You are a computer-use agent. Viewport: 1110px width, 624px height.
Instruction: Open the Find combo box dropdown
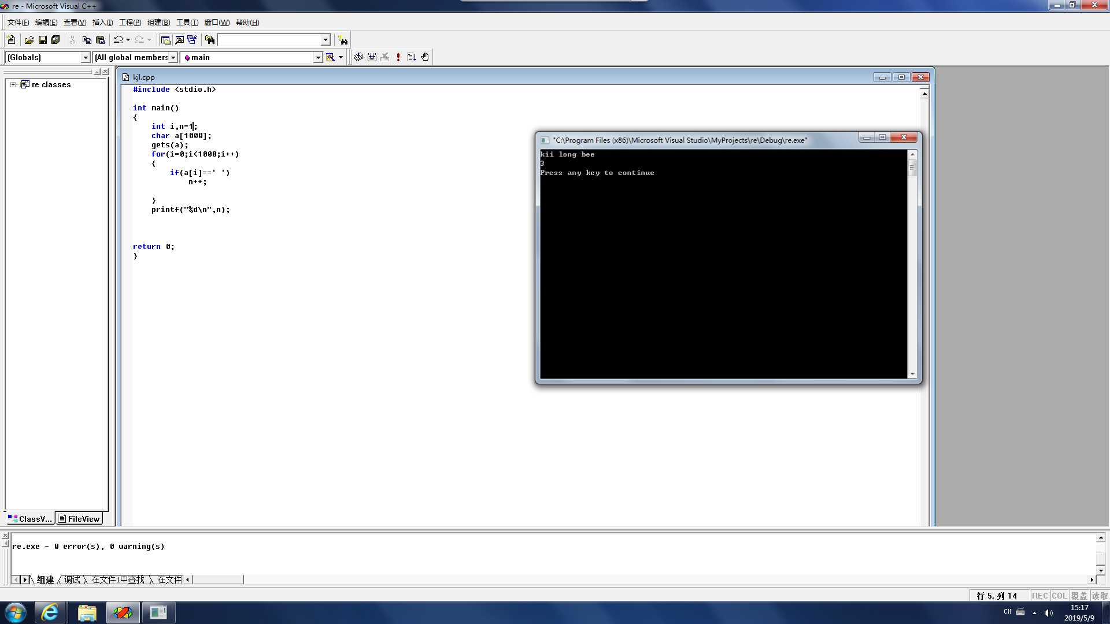[x=325, y=40]
